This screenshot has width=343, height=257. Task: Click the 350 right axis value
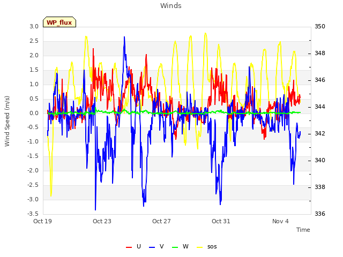(320, 26)
